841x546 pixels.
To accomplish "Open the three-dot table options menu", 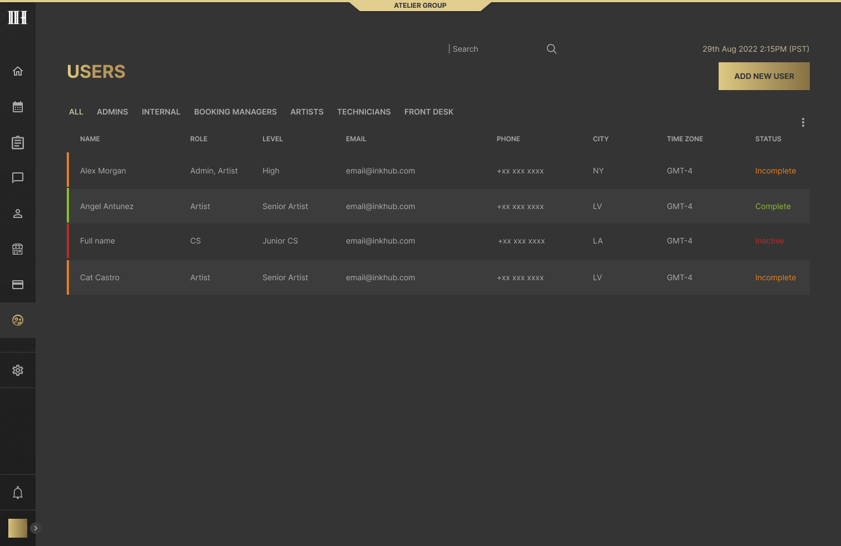I will [803, 122].
